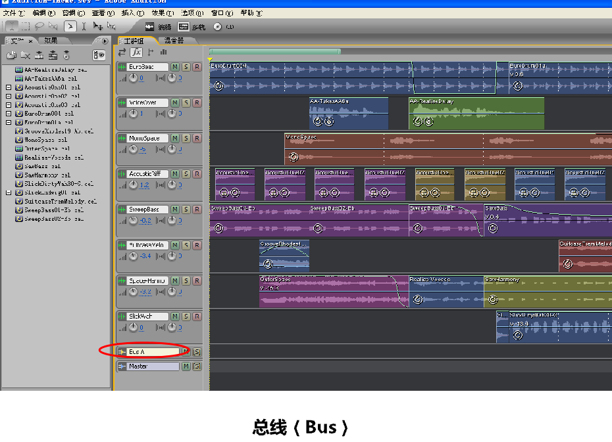Select the Lasso Selection tool
Screen dimensions: 612x442
[39, 26]
